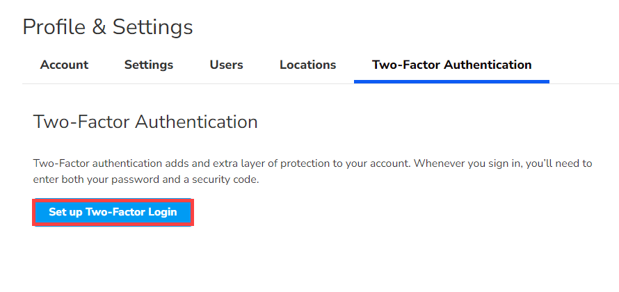Switch to the Settings tab
Image resolution: width=619 pixels, height=292 pixels.
(149, 65)
